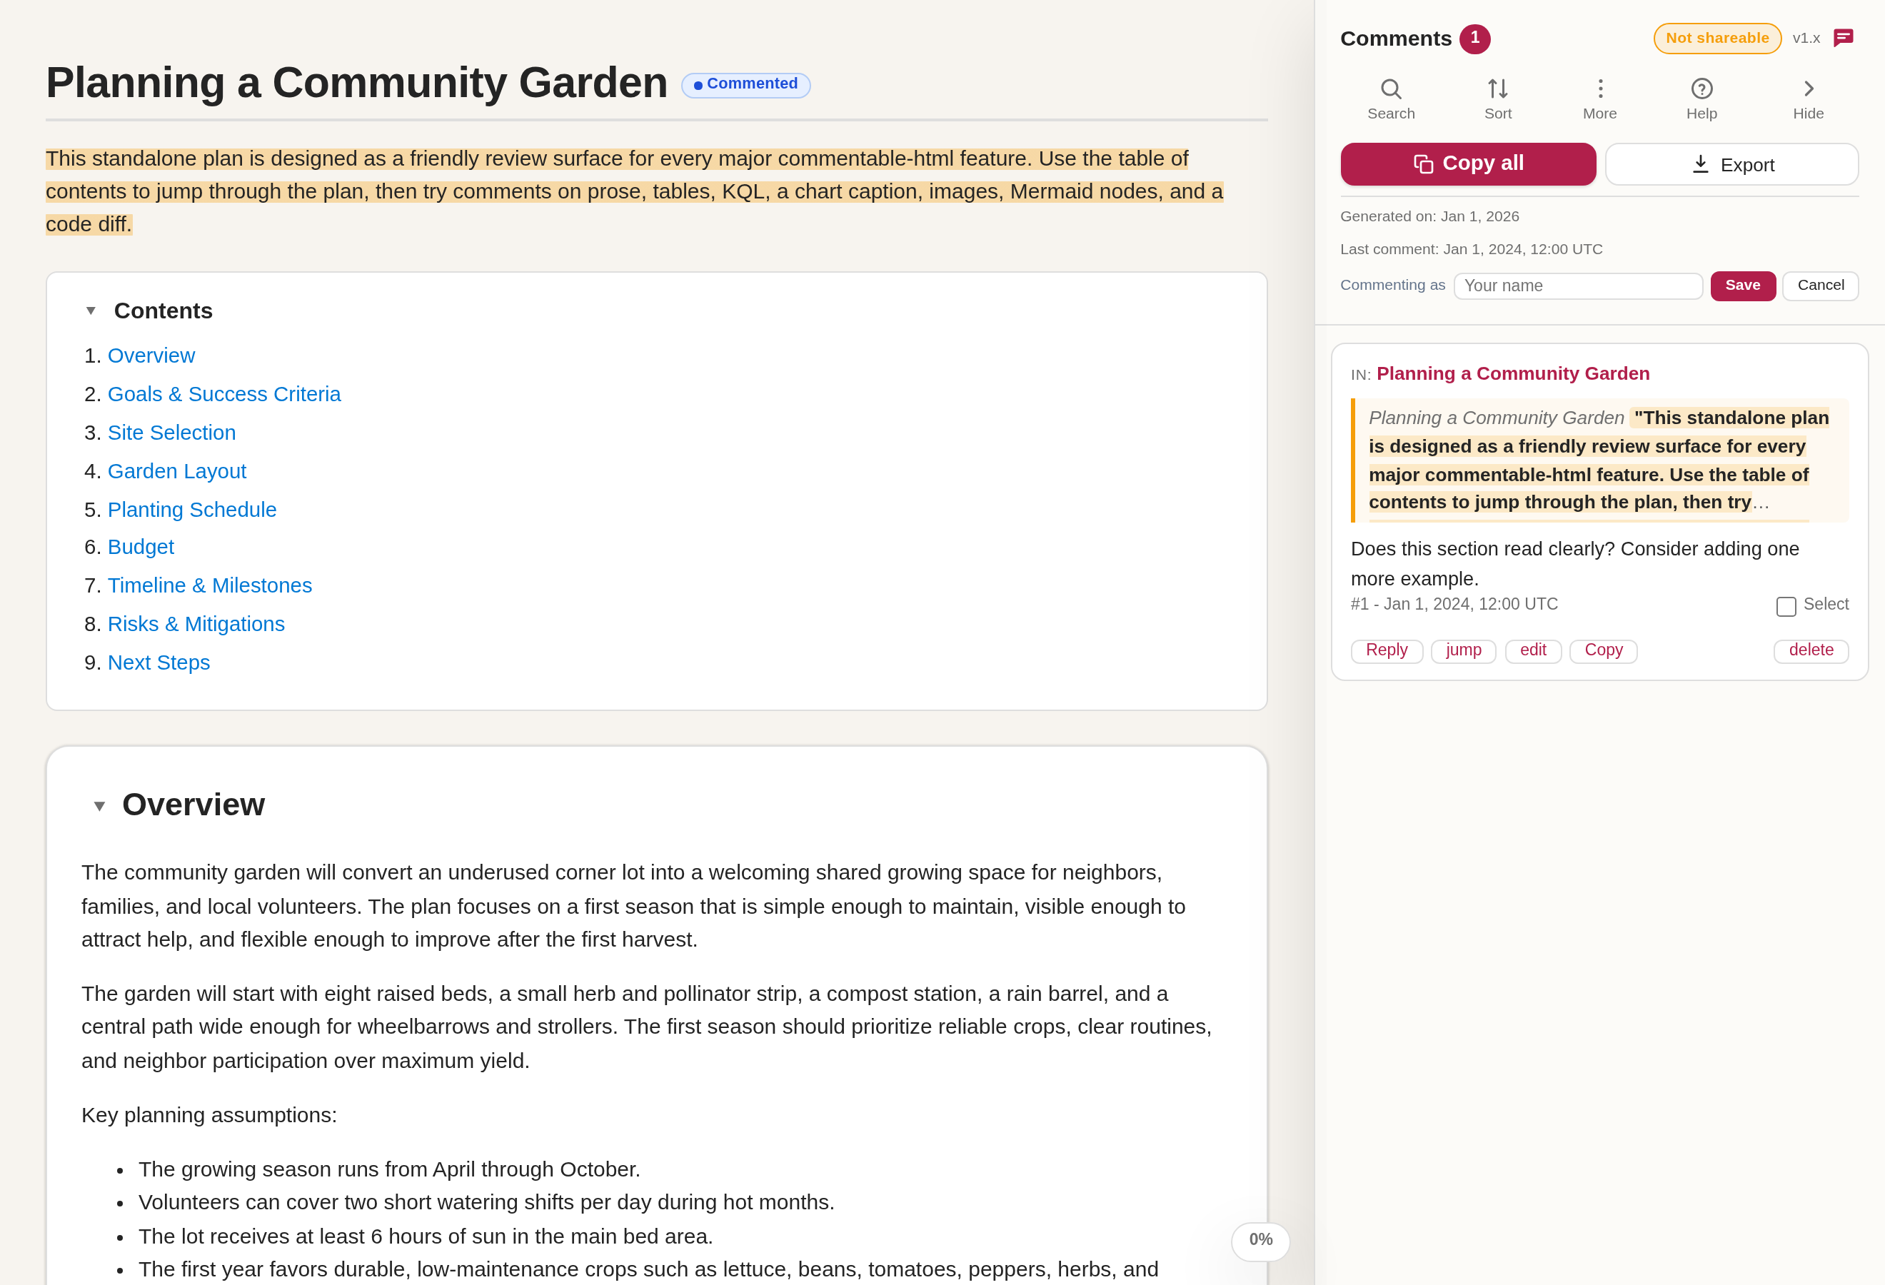Click the red comment count badge
Viewport: 1885px width, 1285px height.
click(1474, 39)
